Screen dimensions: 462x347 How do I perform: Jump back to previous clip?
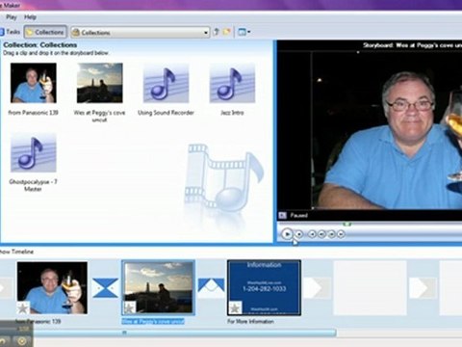tap(312, 234)
